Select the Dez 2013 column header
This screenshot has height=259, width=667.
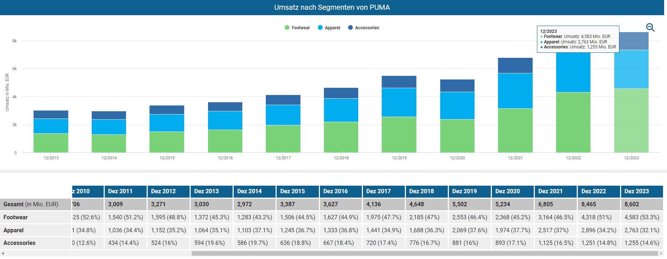click(x=211, y=191)
